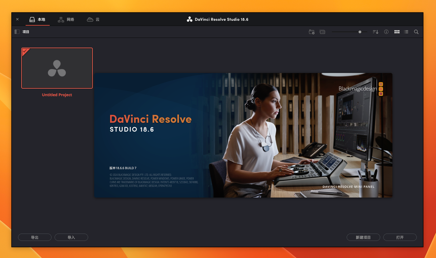Click the 新建项目 (New Project) button
This screenshot has width=436, height=258.
(363, 237)
